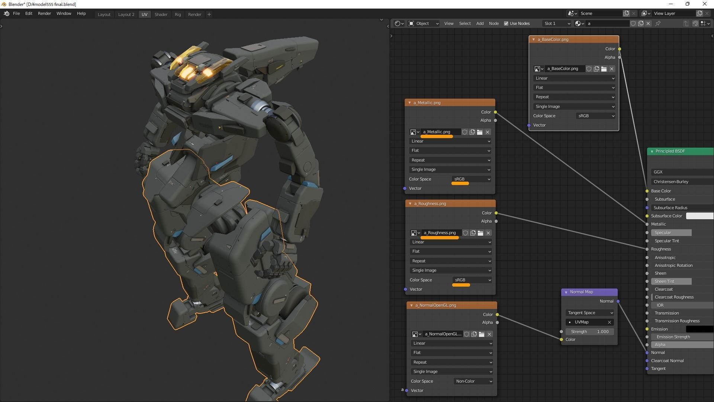Open the editor type selector icon
The width and height of the screenshot is (714, 402).
(x=399, y=23)
